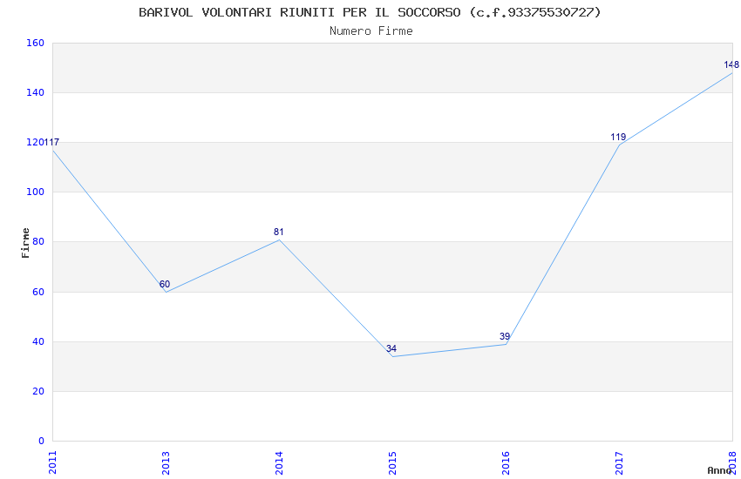Click the x-axis year label 2017

619,462
